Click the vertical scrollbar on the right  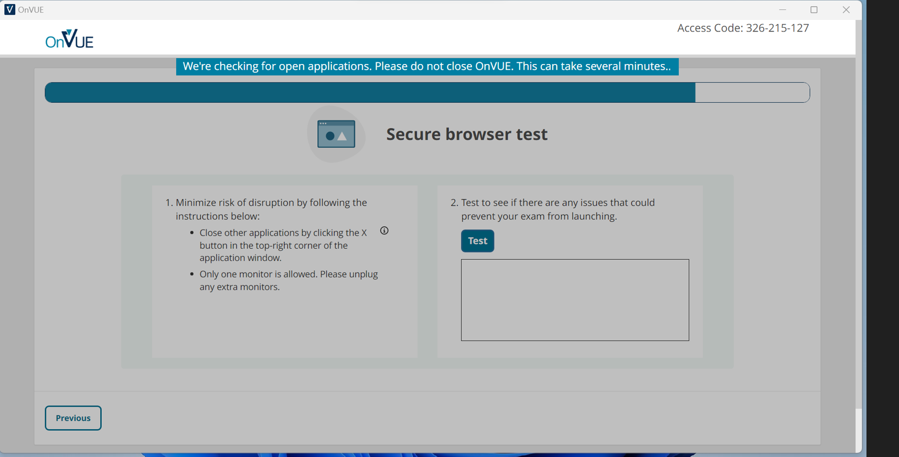(859, 215)
